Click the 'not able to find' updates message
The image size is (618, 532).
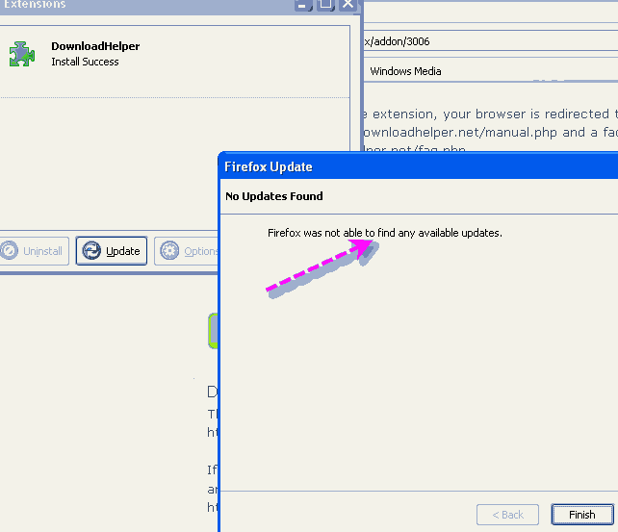[x=385, y=233]
